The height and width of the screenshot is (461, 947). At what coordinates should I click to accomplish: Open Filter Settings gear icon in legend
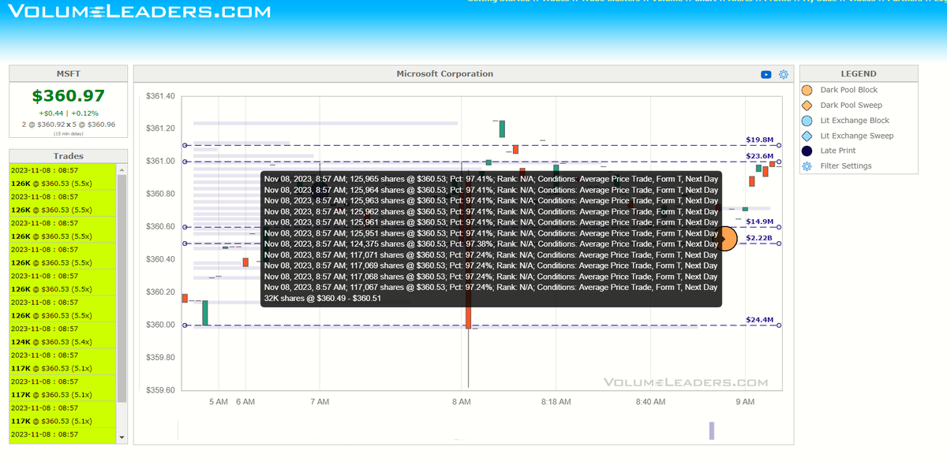coord(807,166)
